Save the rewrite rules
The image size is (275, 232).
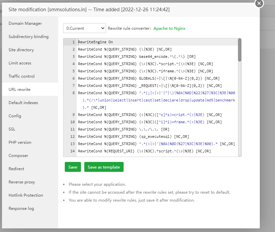pyautogui.click(x=73, y=167)
